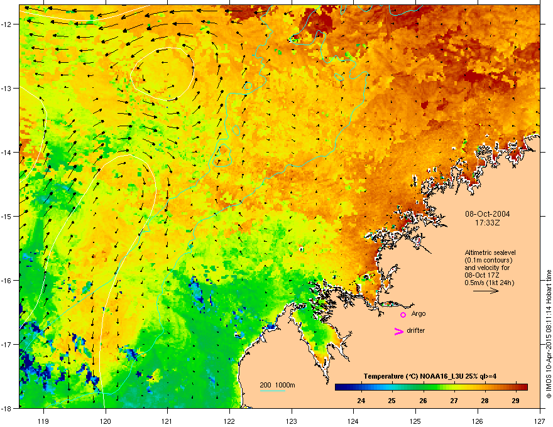Click longitude axis label 119
553x427 pixels.
point(43,421)
